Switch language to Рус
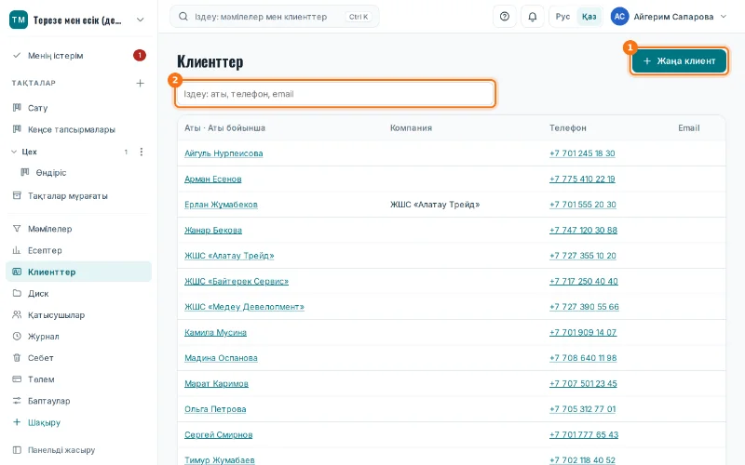Screen dimensions: 745x465 pos(562,17)
